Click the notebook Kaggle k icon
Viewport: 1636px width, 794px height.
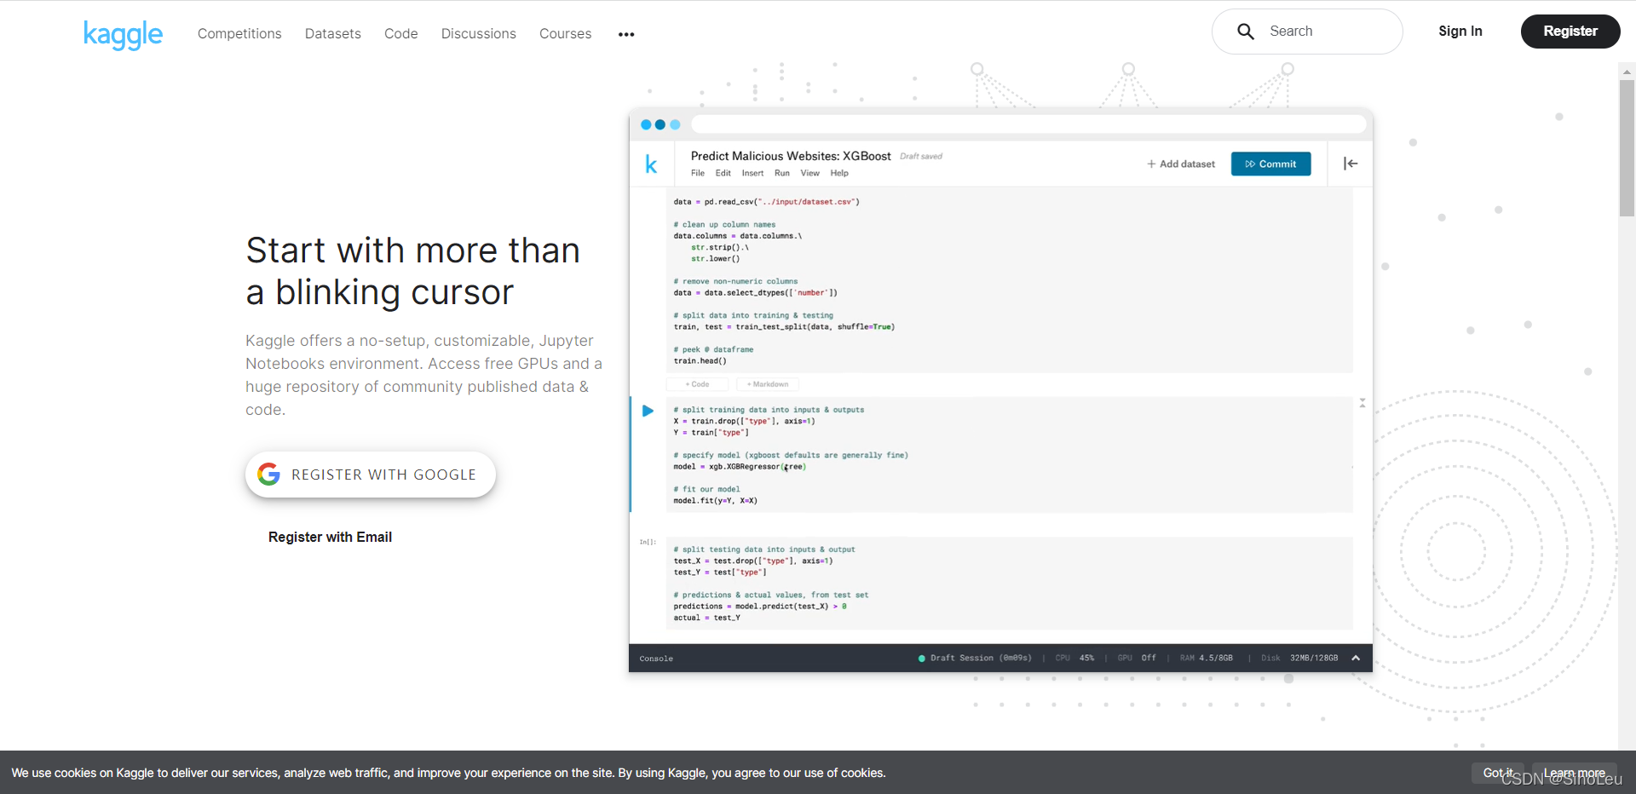coord(651,164)
